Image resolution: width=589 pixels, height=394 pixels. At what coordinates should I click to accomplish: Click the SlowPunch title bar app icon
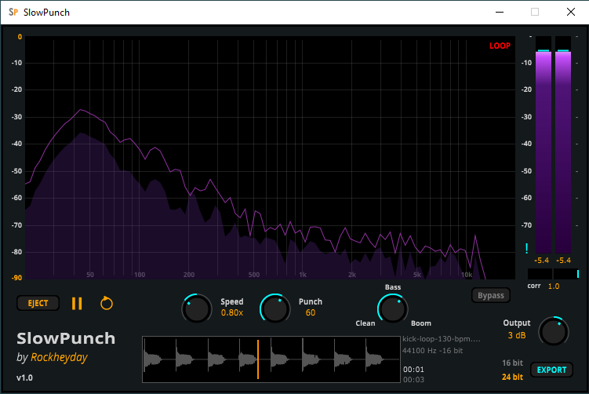[13, 13]
